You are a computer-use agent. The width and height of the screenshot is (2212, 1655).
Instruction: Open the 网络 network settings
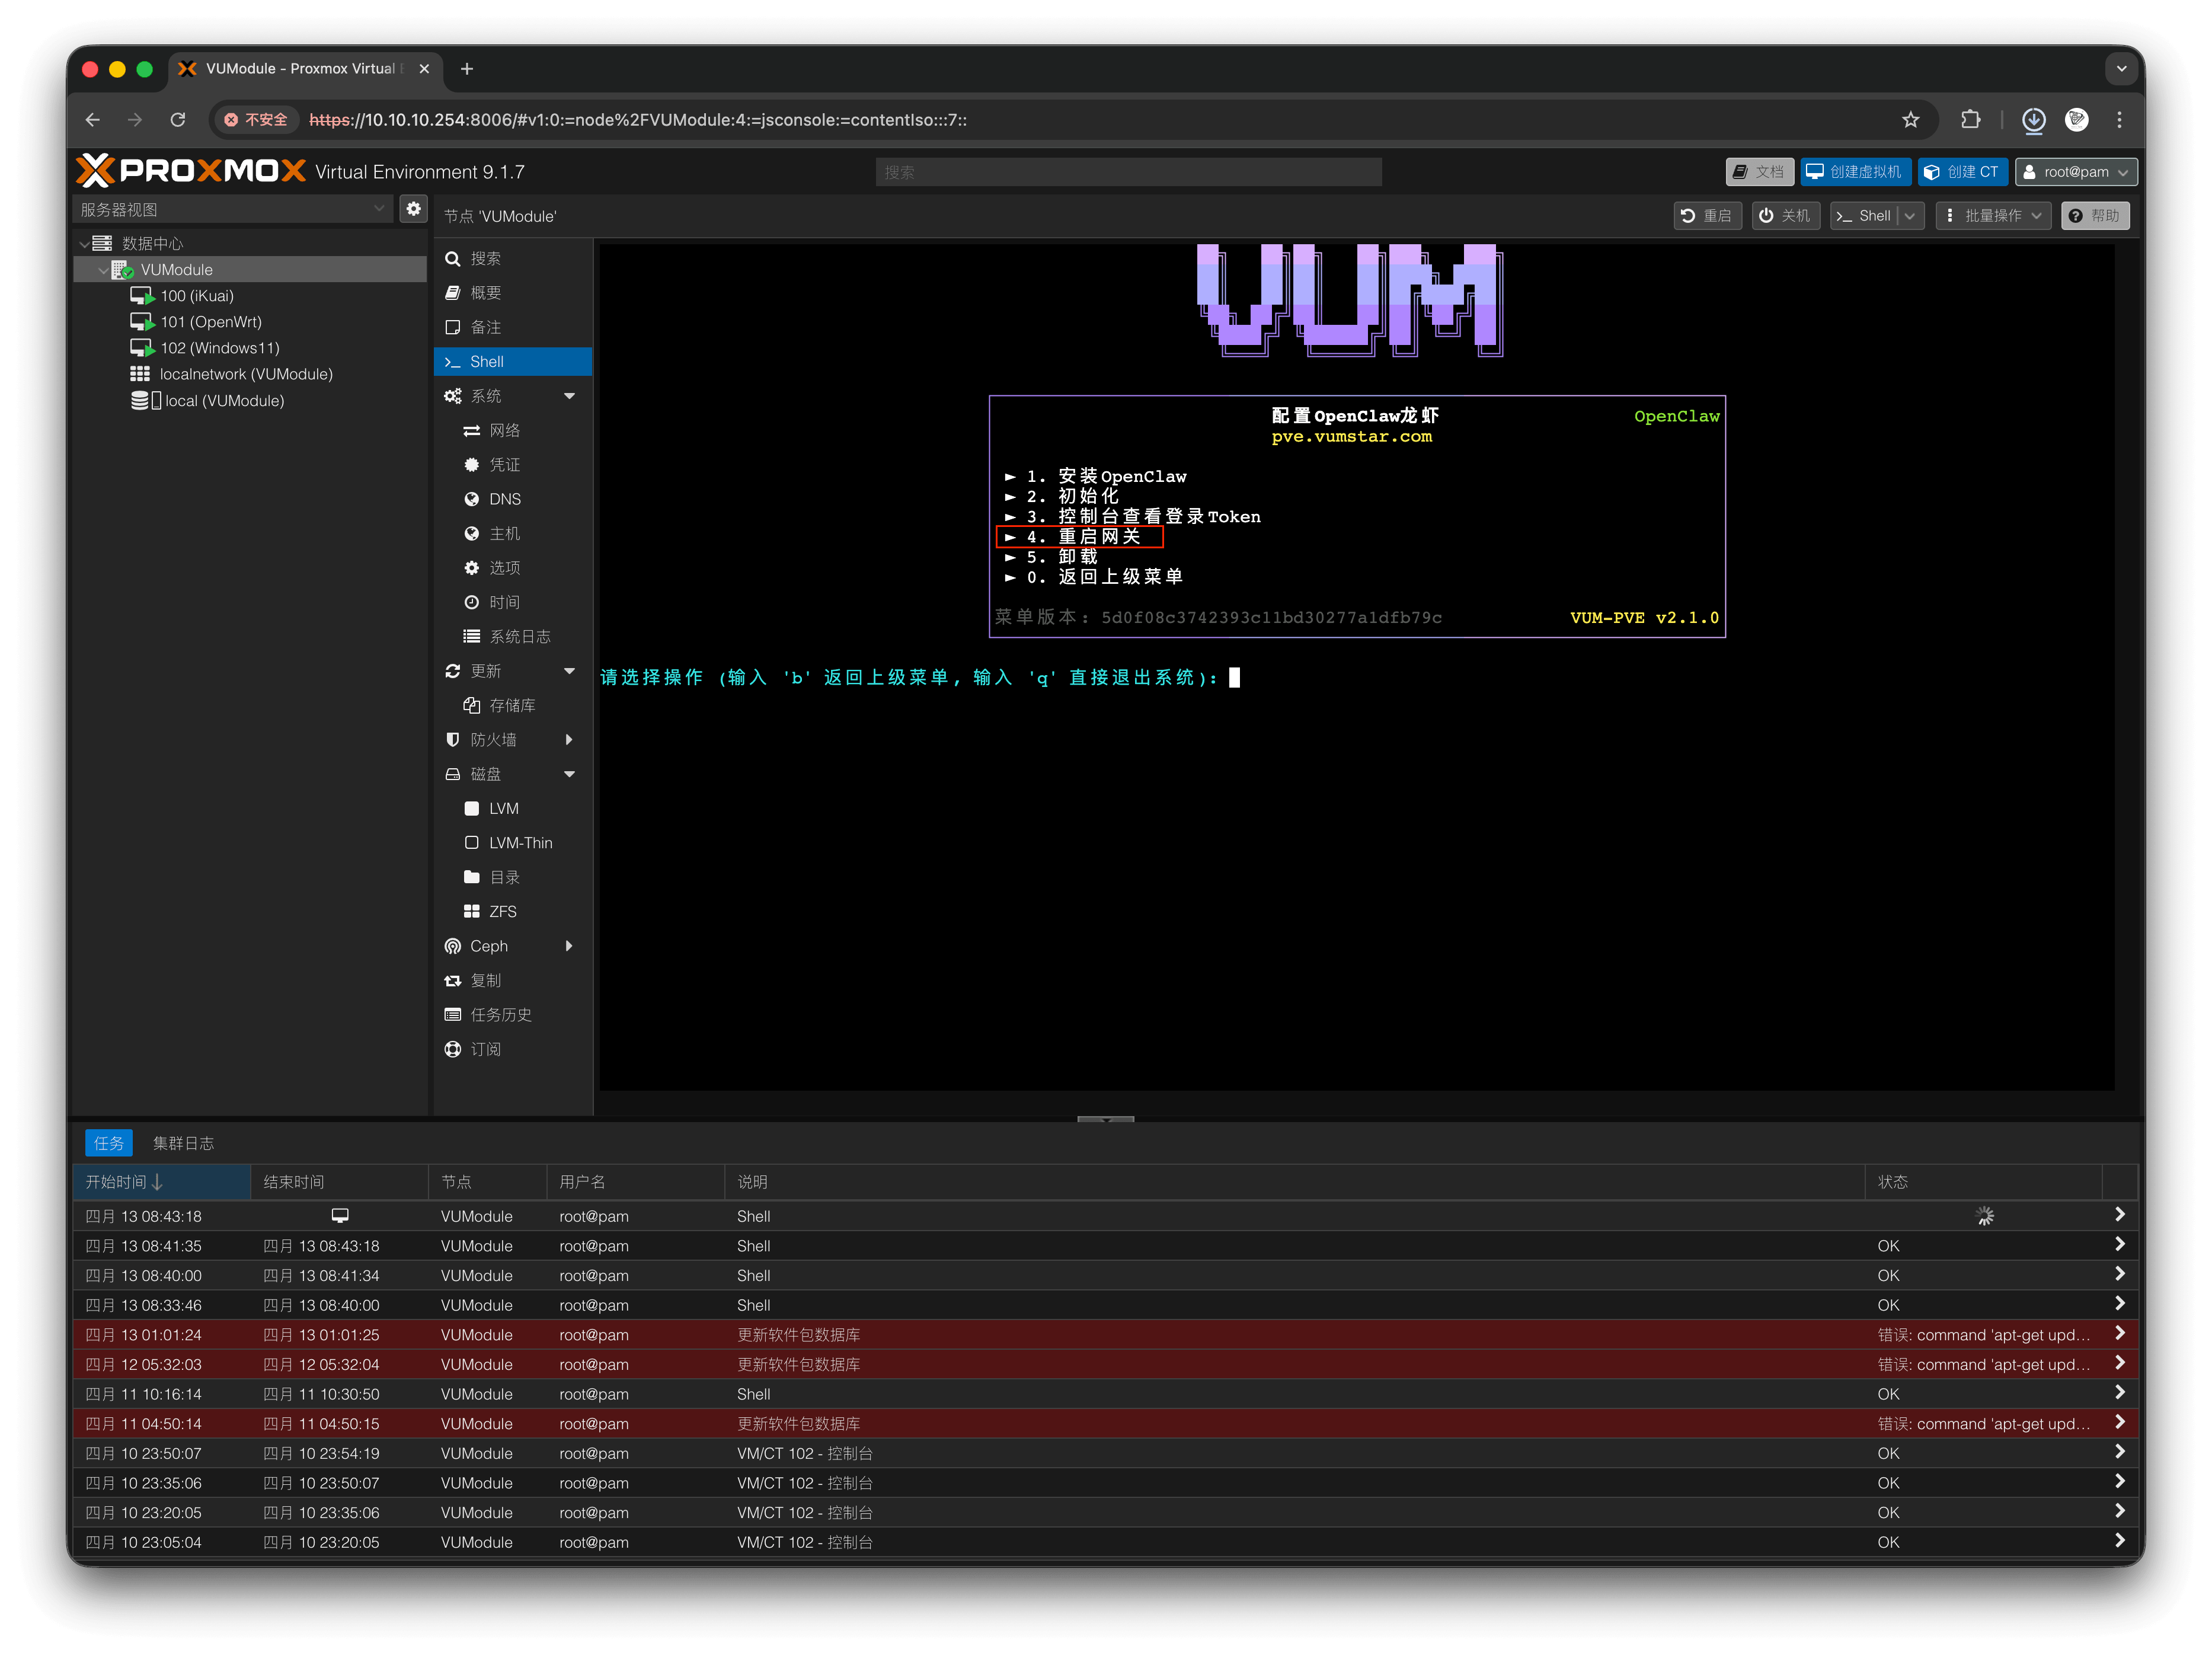513,430
